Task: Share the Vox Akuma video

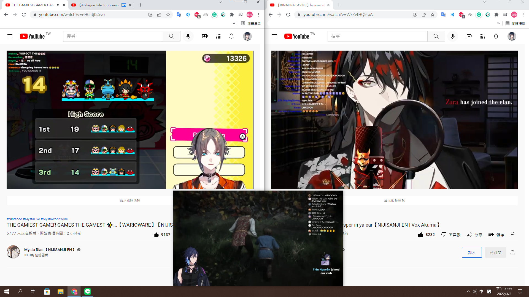Action: (x=474, y=235)
